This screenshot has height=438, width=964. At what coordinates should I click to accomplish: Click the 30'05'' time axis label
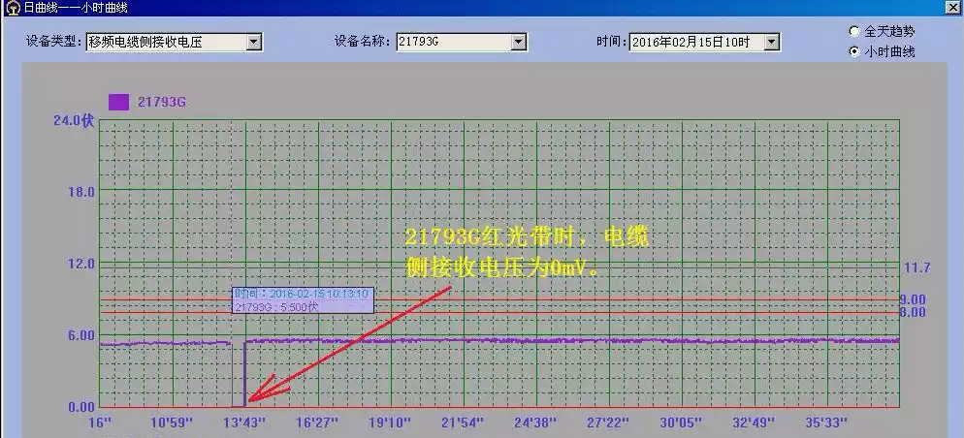(681, 422)
